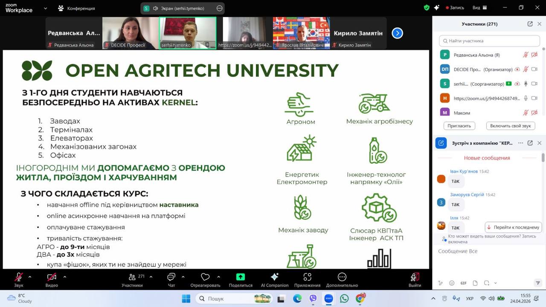Viewport: 546px width, 307px height.
Task: Click the mic icon for zoom.us link participant
Action: (x=526, y=98)
